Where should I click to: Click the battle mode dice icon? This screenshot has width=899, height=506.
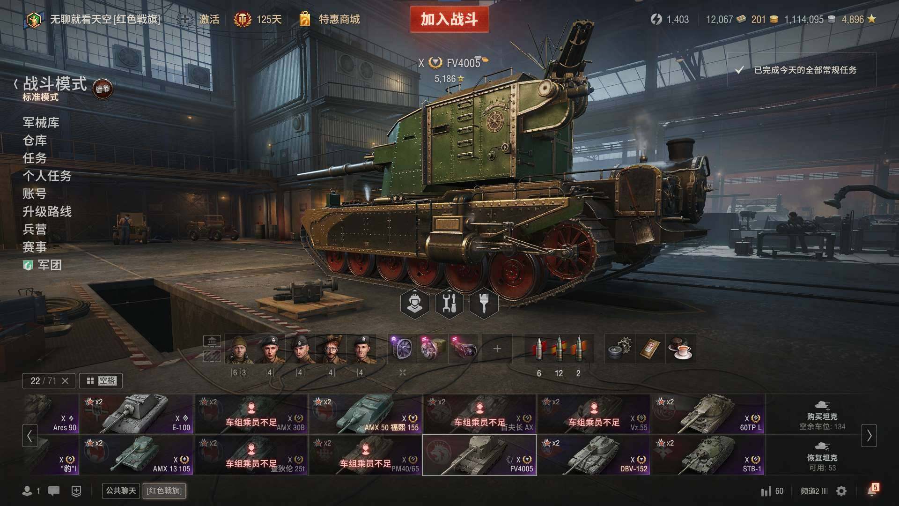[103, 89]
